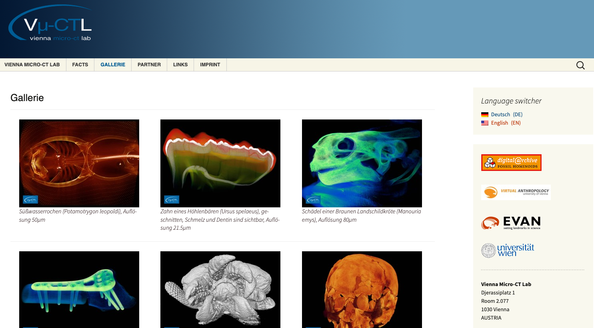Switch language to Deutsch (DE)
Screen dimensions: 594x328
click(506, 115)
